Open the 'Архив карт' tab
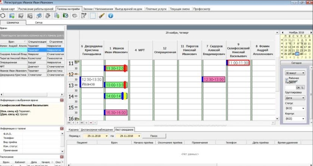 (8, 9)
